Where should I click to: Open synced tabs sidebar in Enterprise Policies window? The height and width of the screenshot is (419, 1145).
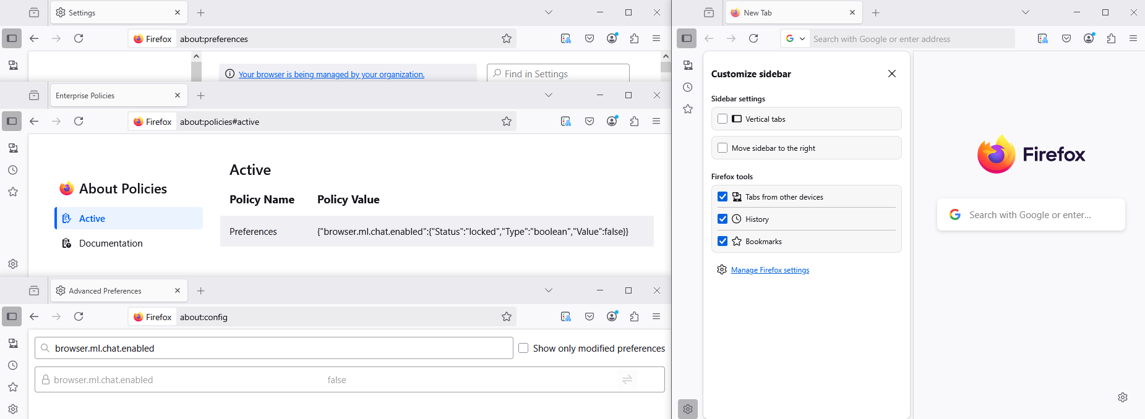(13, 148)
